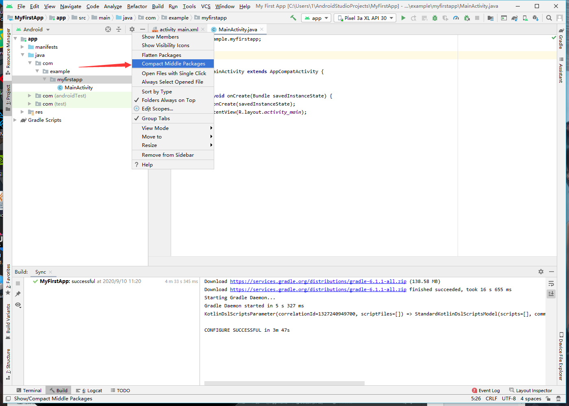The image size is (569, 406).
Task: Click the Make Project hammer icon
Action: click(x=293, y=18)
